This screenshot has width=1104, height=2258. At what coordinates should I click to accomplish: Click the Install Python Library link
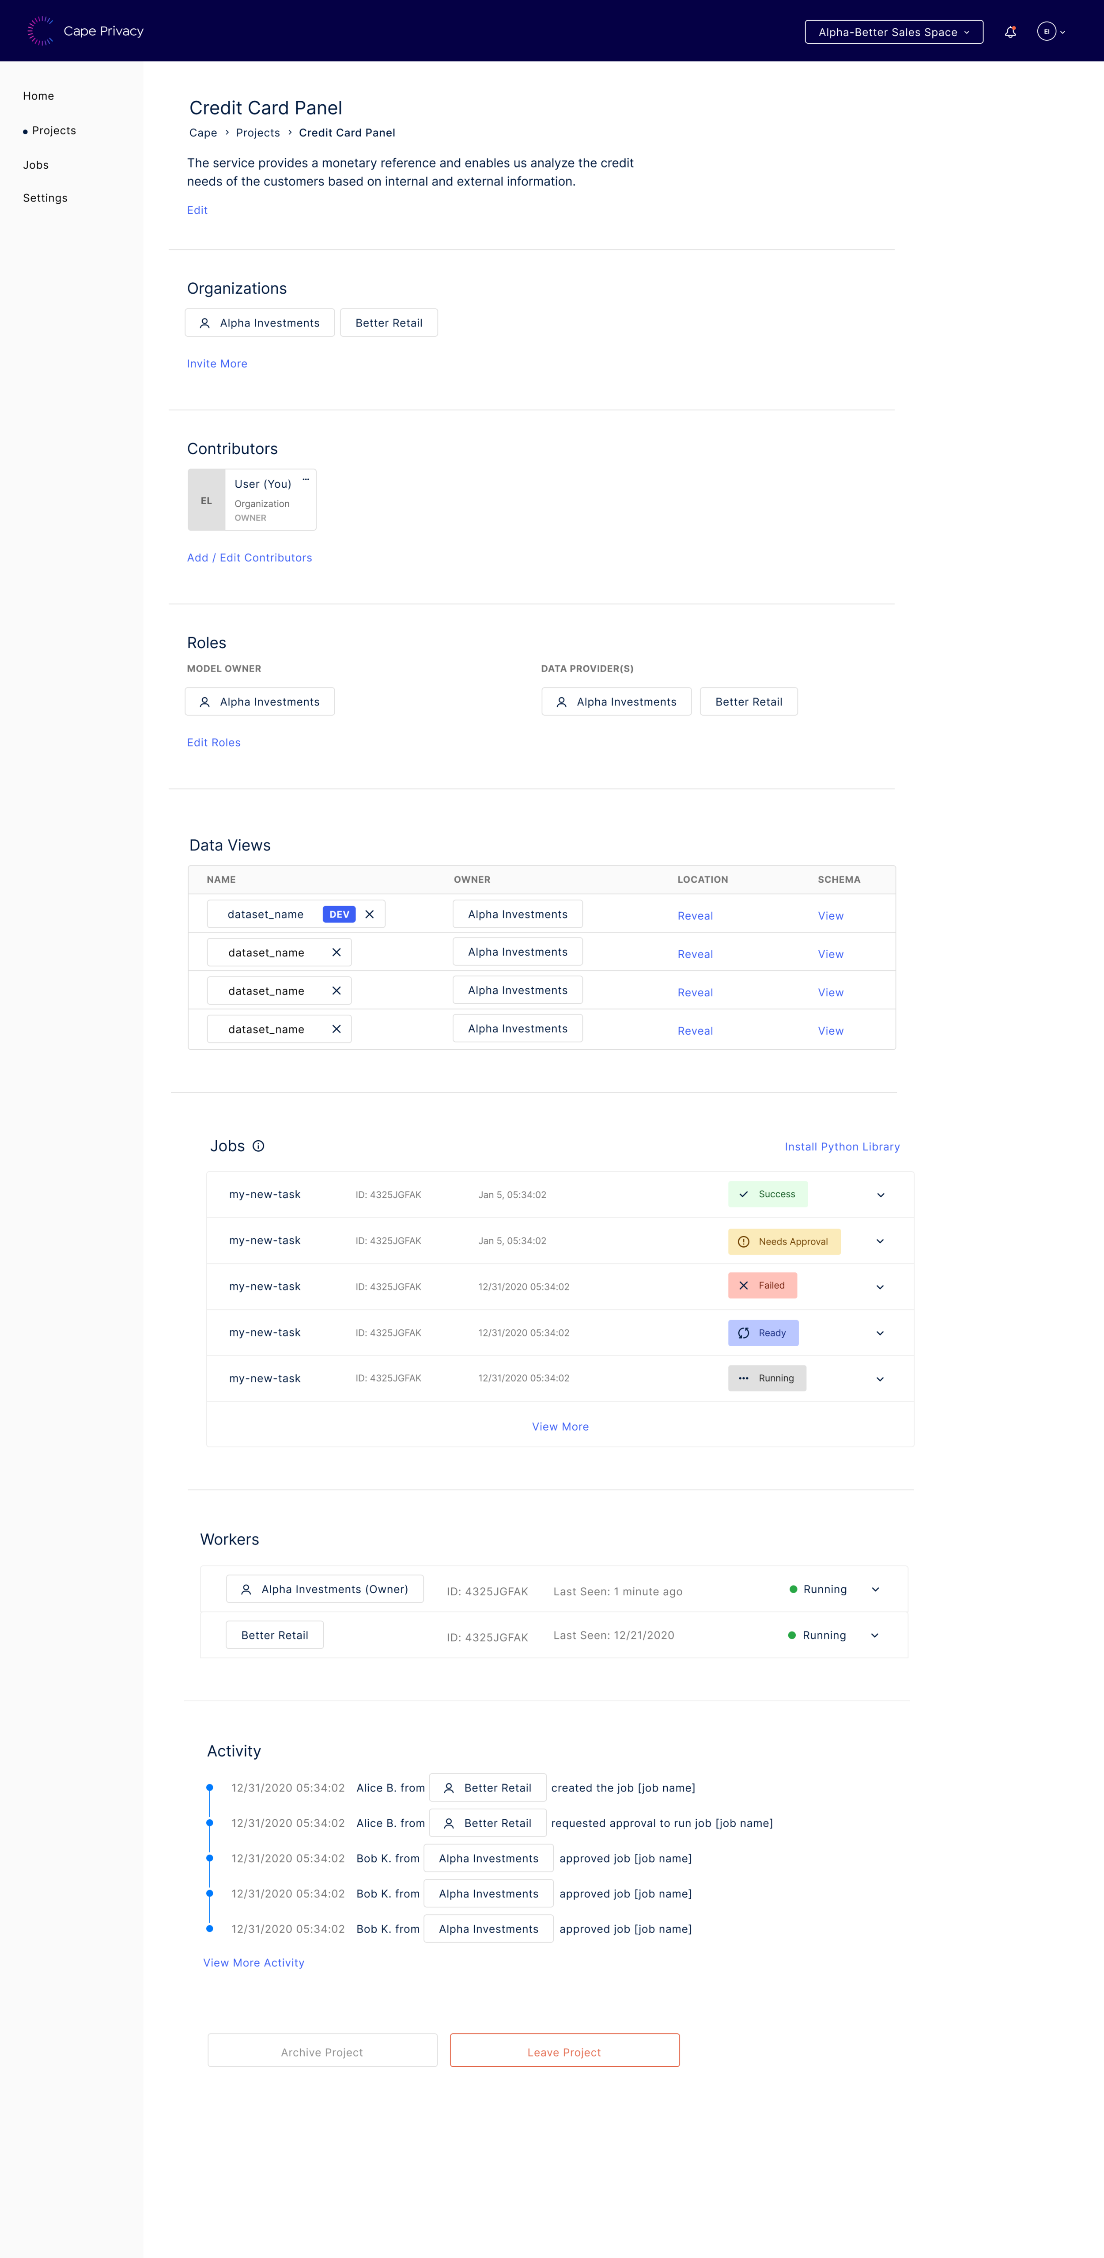(x=842, y=1146)
